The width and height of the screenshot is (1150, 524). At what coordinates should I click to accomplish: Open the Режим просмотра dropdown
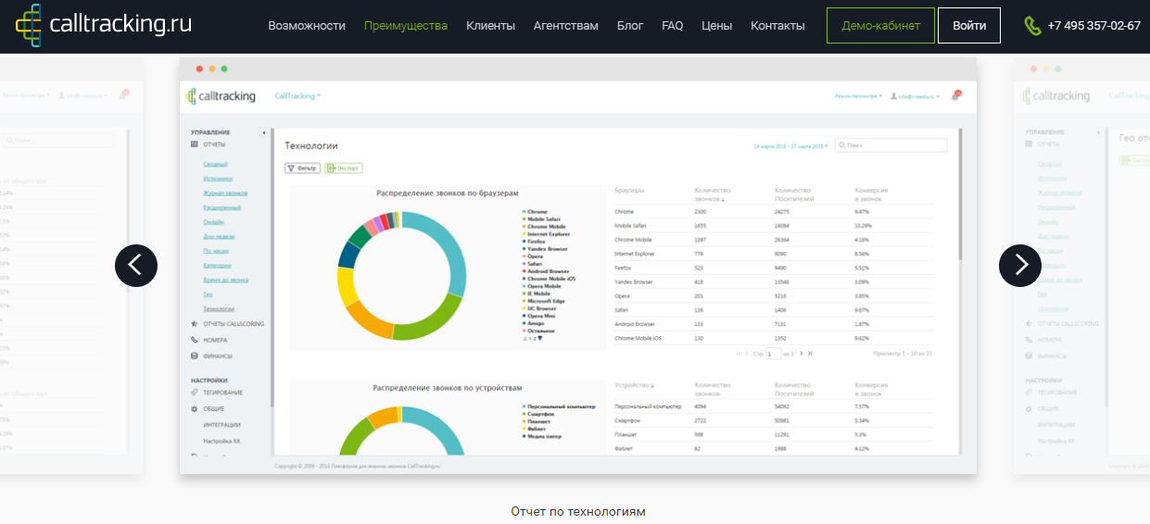pos(858,96)
